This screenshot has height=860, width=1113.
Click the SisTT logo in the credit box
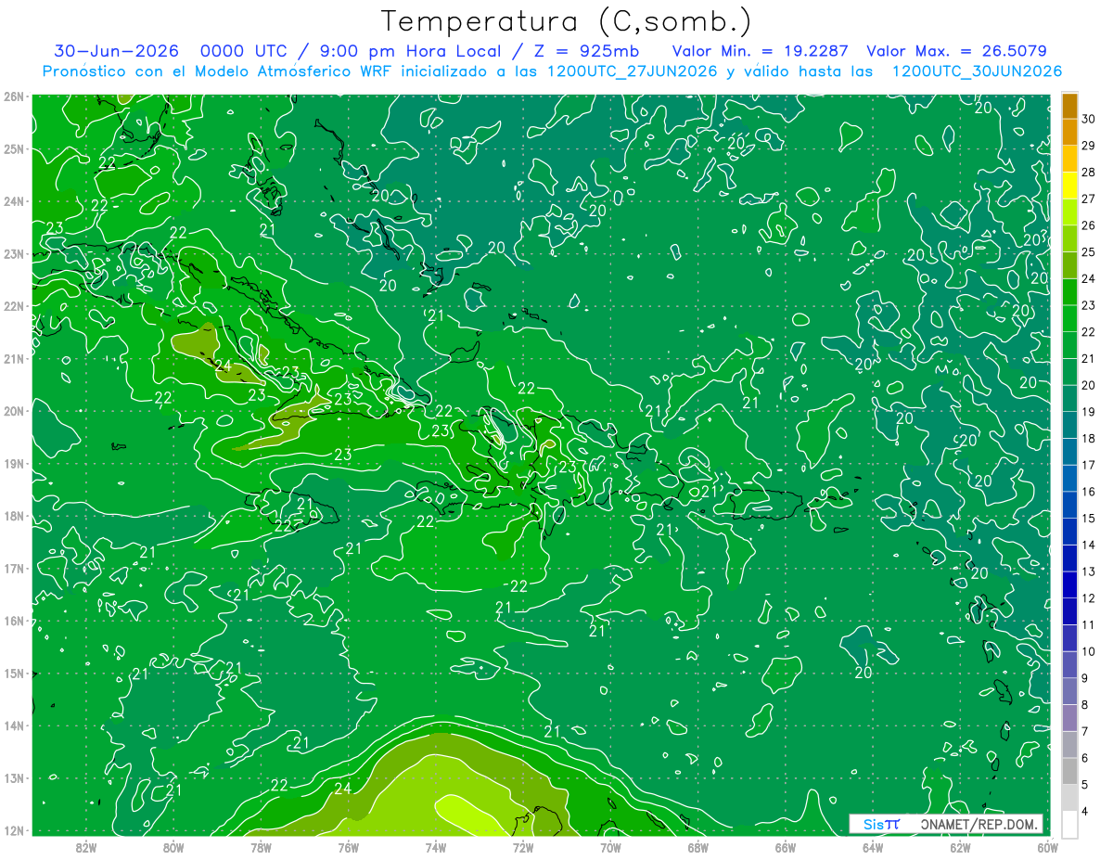tap(881, 824)
